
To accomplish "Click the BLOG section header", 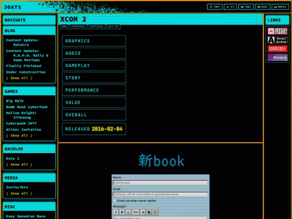I will 29,31.
